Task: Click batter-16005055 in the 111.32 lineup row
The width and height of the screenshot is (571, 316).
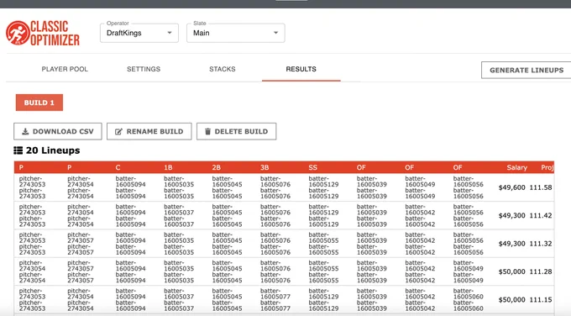Action: [323, 244]
